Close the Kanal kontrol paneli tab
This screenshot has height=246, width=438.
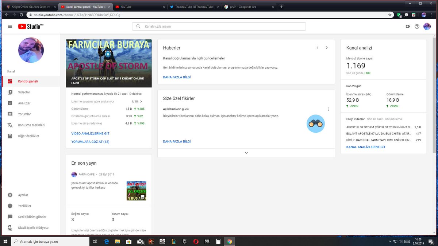click(x=109, y=7)
